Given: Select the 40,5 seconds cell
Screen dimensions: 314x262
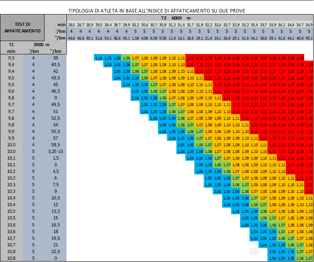Looking at the screenshot, I should 56,65.
